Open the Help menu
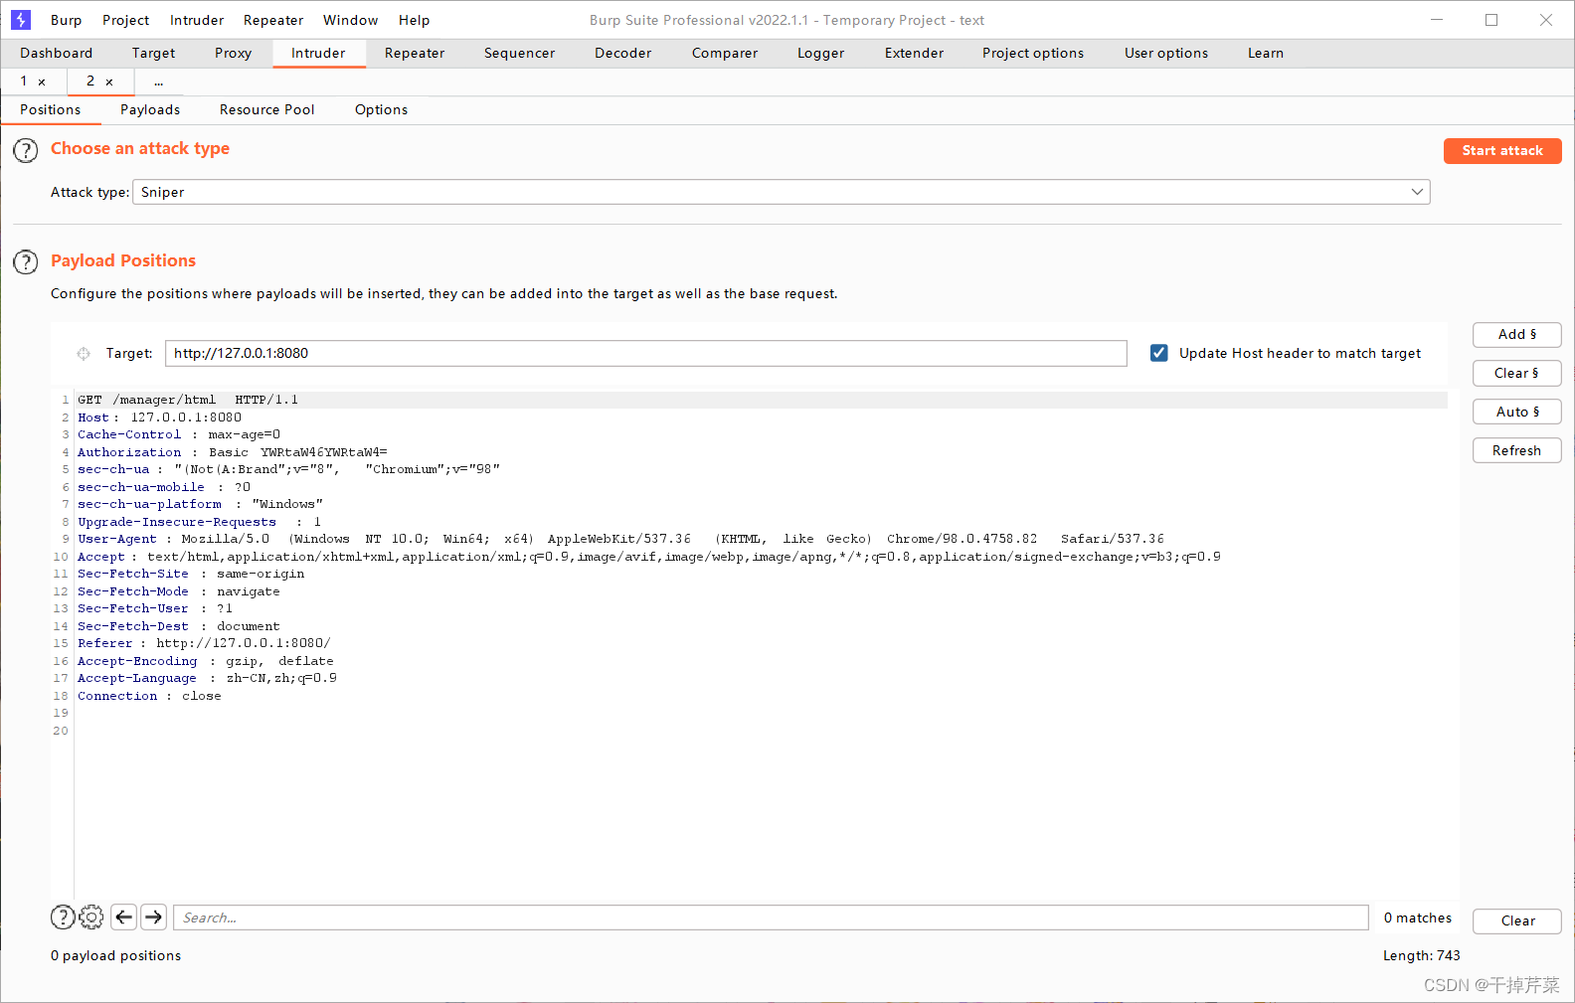 tap(415, 20)
